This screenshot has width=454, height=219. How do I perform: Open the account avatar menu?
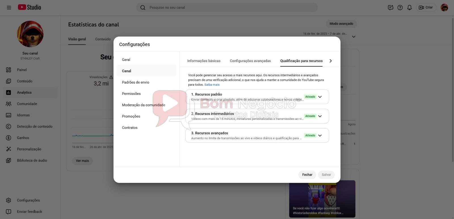[444, 8]
